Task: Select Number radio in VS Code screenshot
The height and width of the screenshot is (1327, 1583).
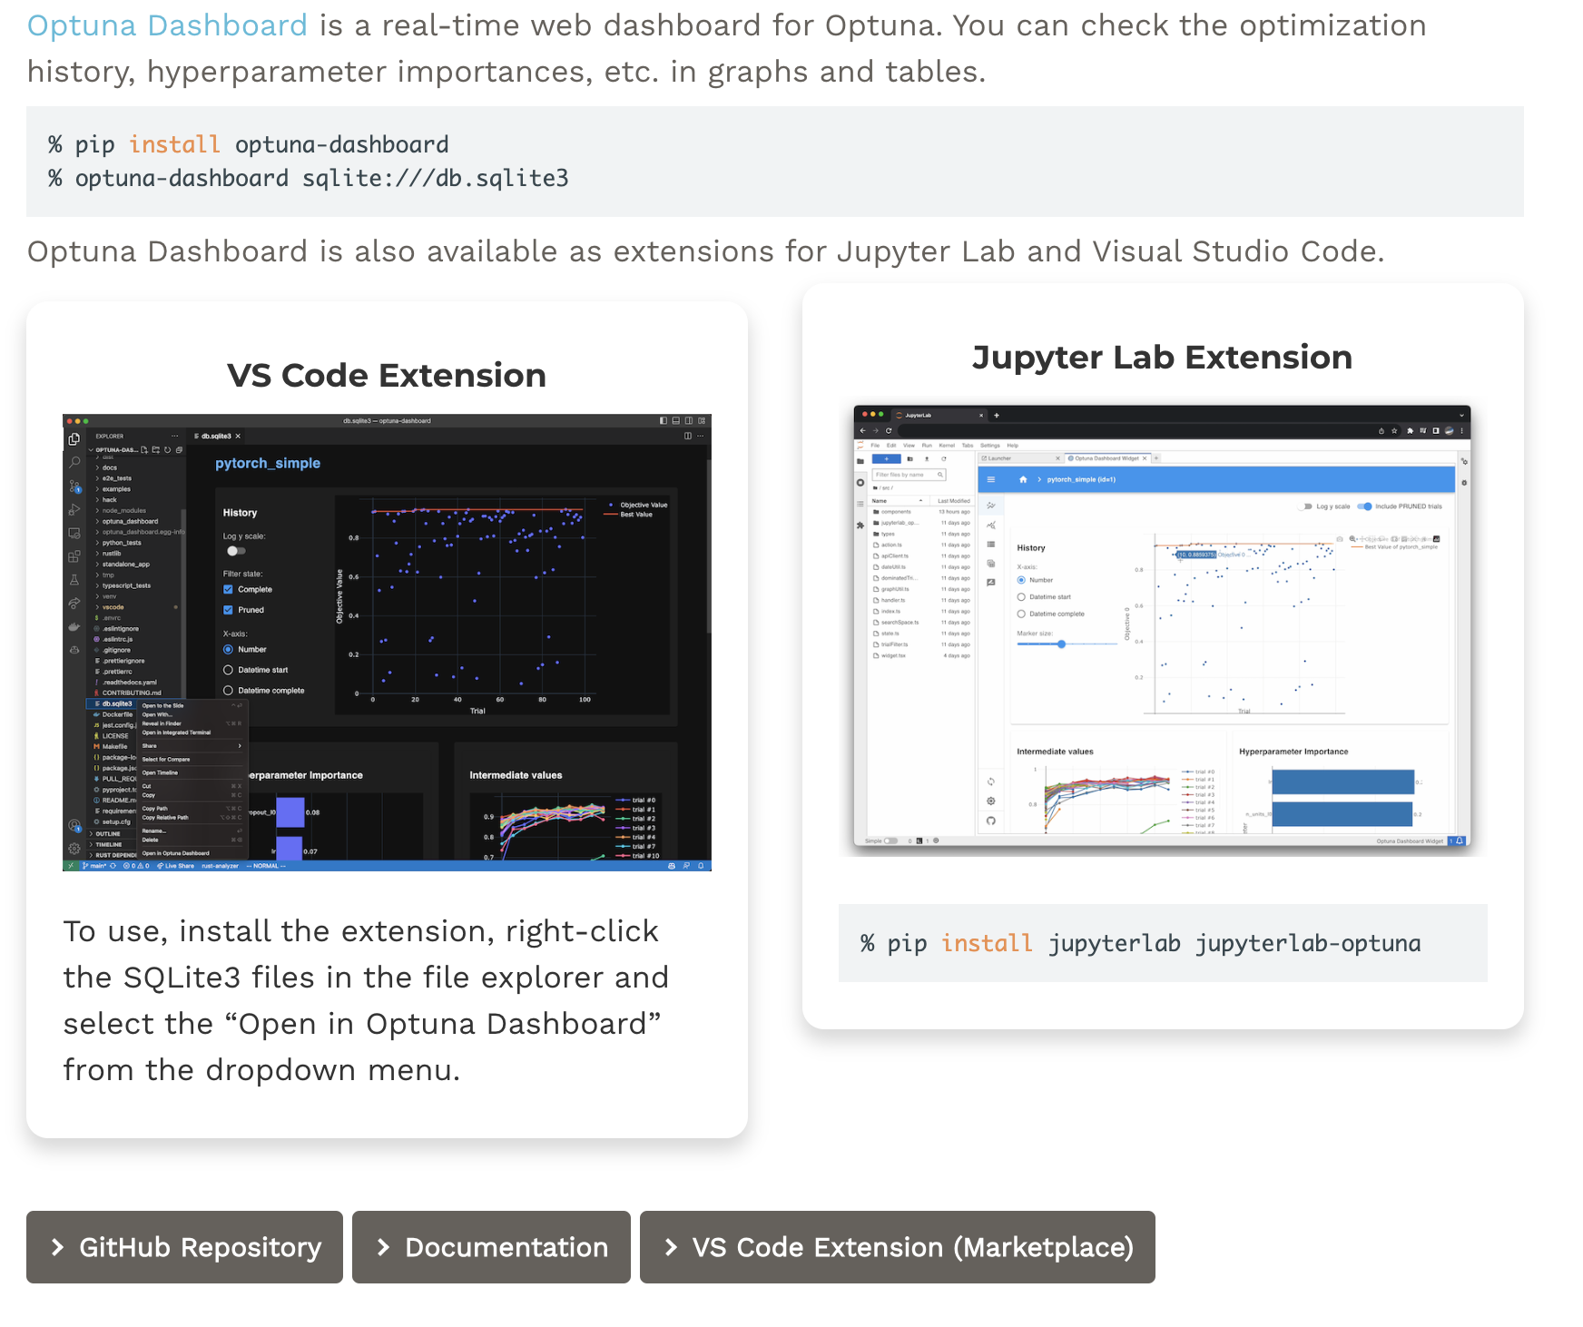Action: (228, 649)
